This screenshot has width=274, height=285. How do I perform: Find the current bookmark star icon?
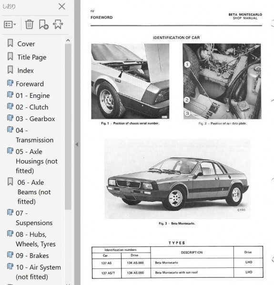coord(58,24)
